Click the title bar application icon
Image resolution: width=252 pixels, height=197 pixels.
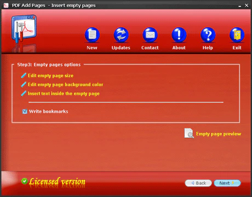click(6, 5)
